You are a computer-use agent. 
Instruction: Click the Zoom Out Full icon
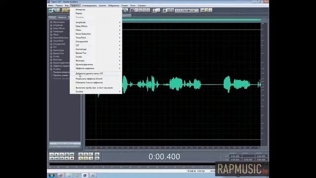91,155
